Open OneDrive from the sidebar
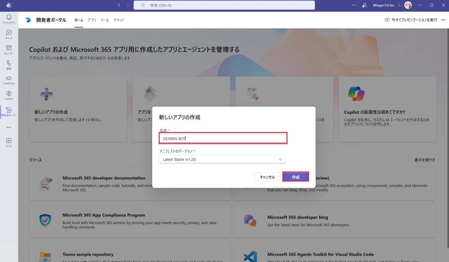The height and width of the screenshot is (262, 449). click(9, 79)
